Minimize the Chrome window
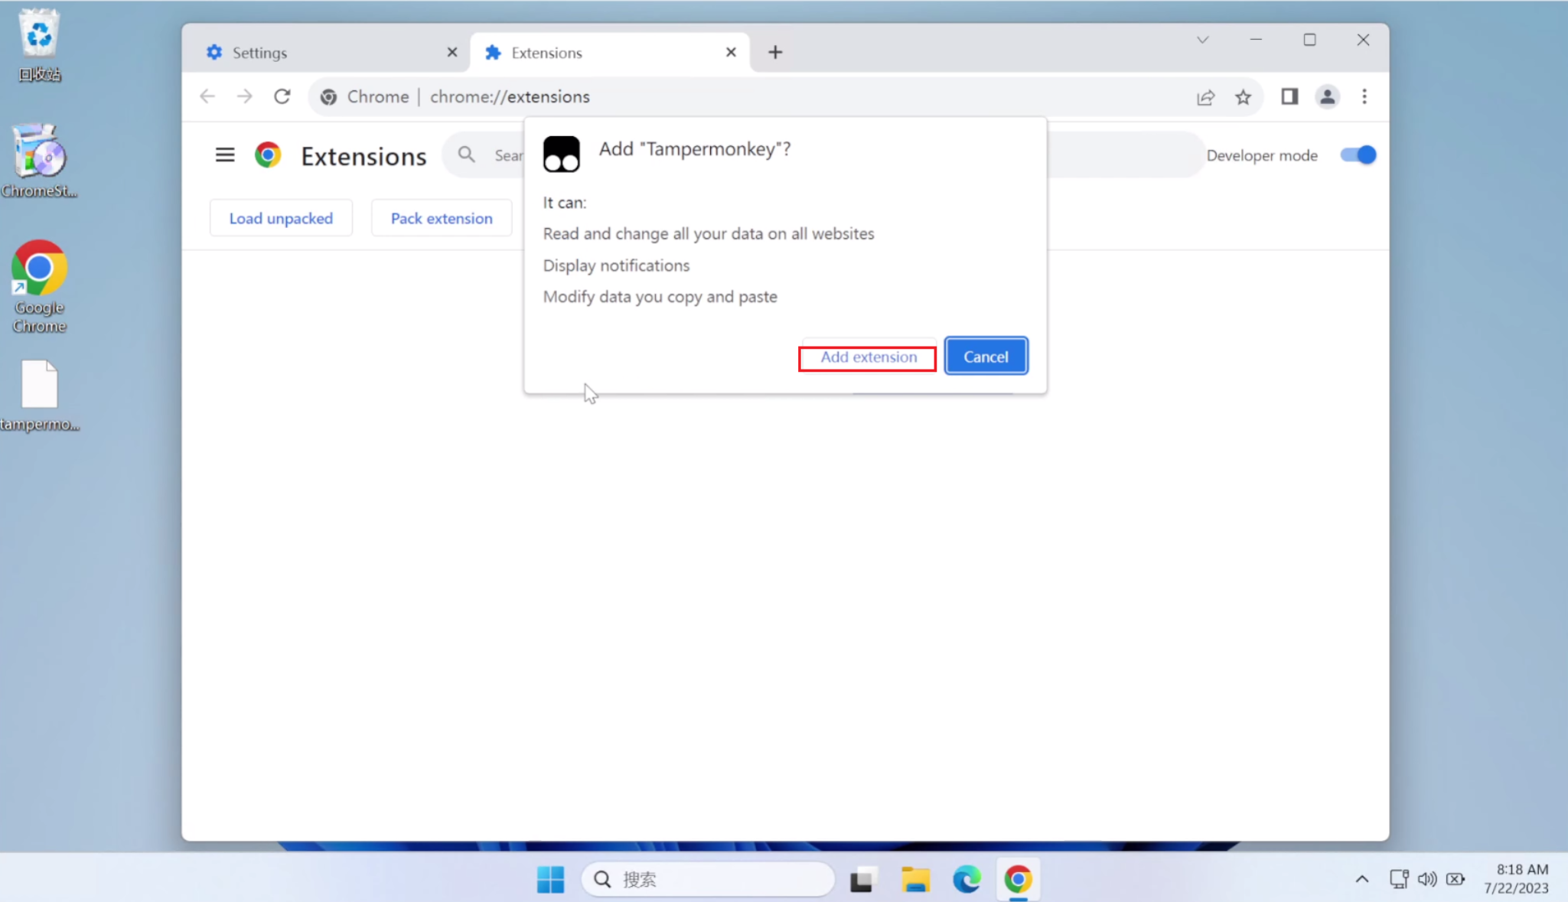The image size is (1568, 902). [1256, 40]
